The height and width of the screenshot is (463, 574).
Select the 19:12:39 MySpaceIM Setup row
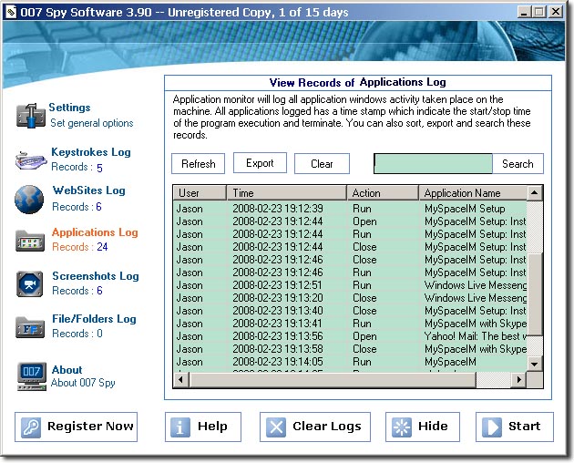pyautogui.click(x=350, y=209)
